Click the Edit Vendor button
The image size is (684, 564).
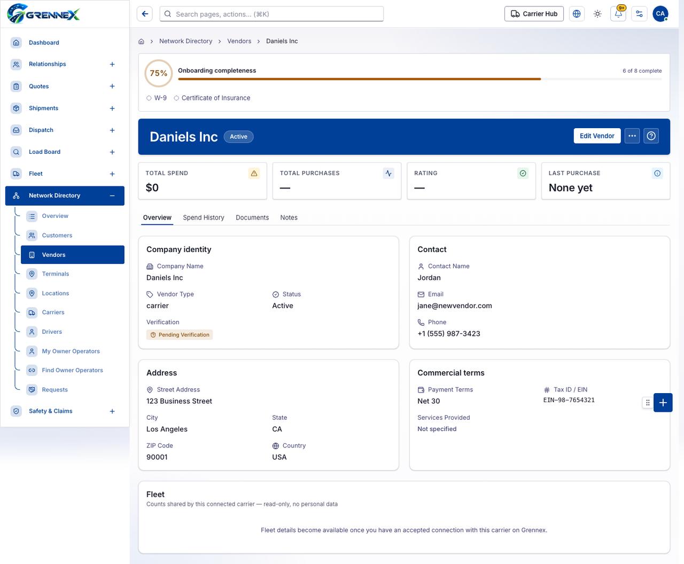pyautogui.click(x=597, y=136)
